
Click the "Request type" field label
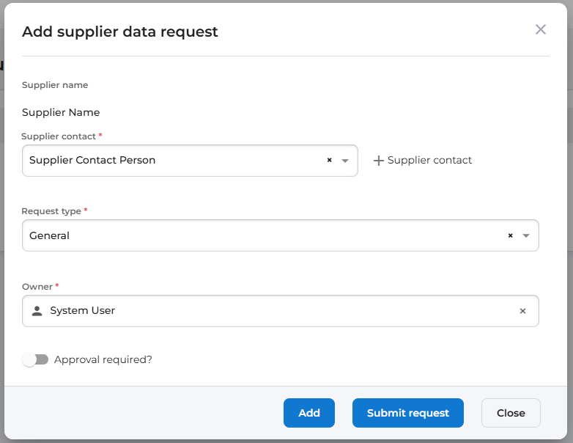(51, 211)
